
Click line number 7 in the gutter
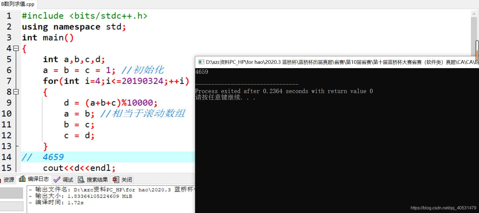[x=9, y=81]
